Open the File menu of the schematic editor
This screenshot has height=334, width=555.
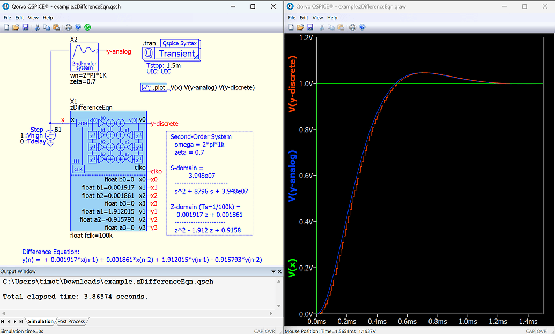(x=7, y=17)
